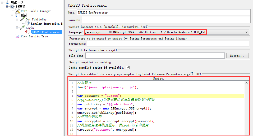This screenshot has width=253, height=136.
Task: Click the HTTP Cookie Manager tools icon
Action: (x=17, y=11)
